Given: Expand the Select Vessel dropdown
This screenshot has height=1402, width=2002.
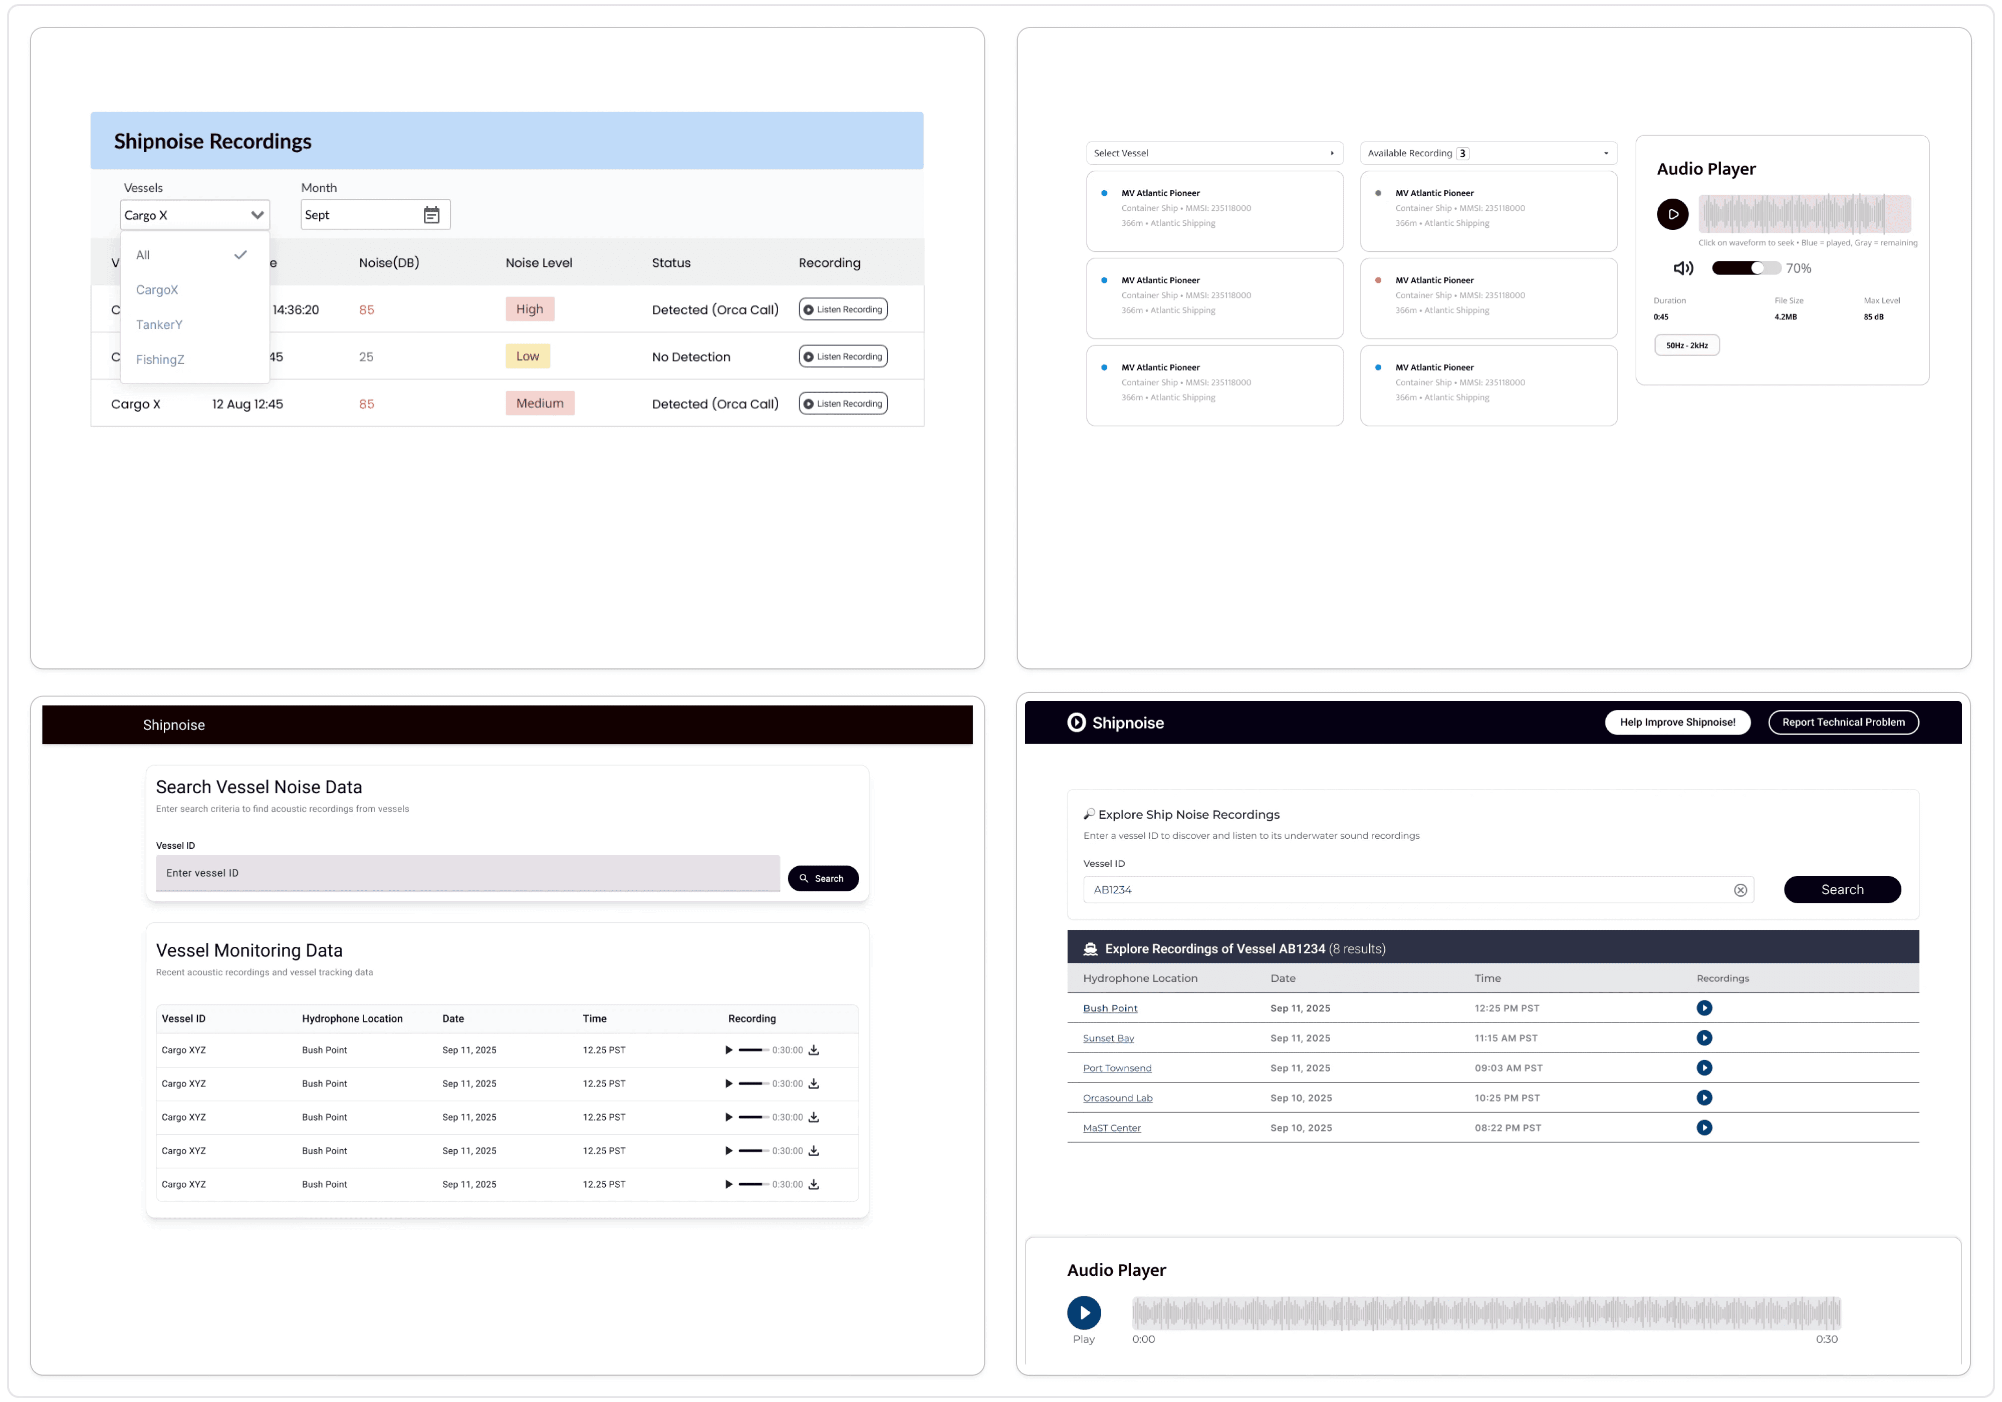Looking at the screenshot, I should [x=1214, y=153].
